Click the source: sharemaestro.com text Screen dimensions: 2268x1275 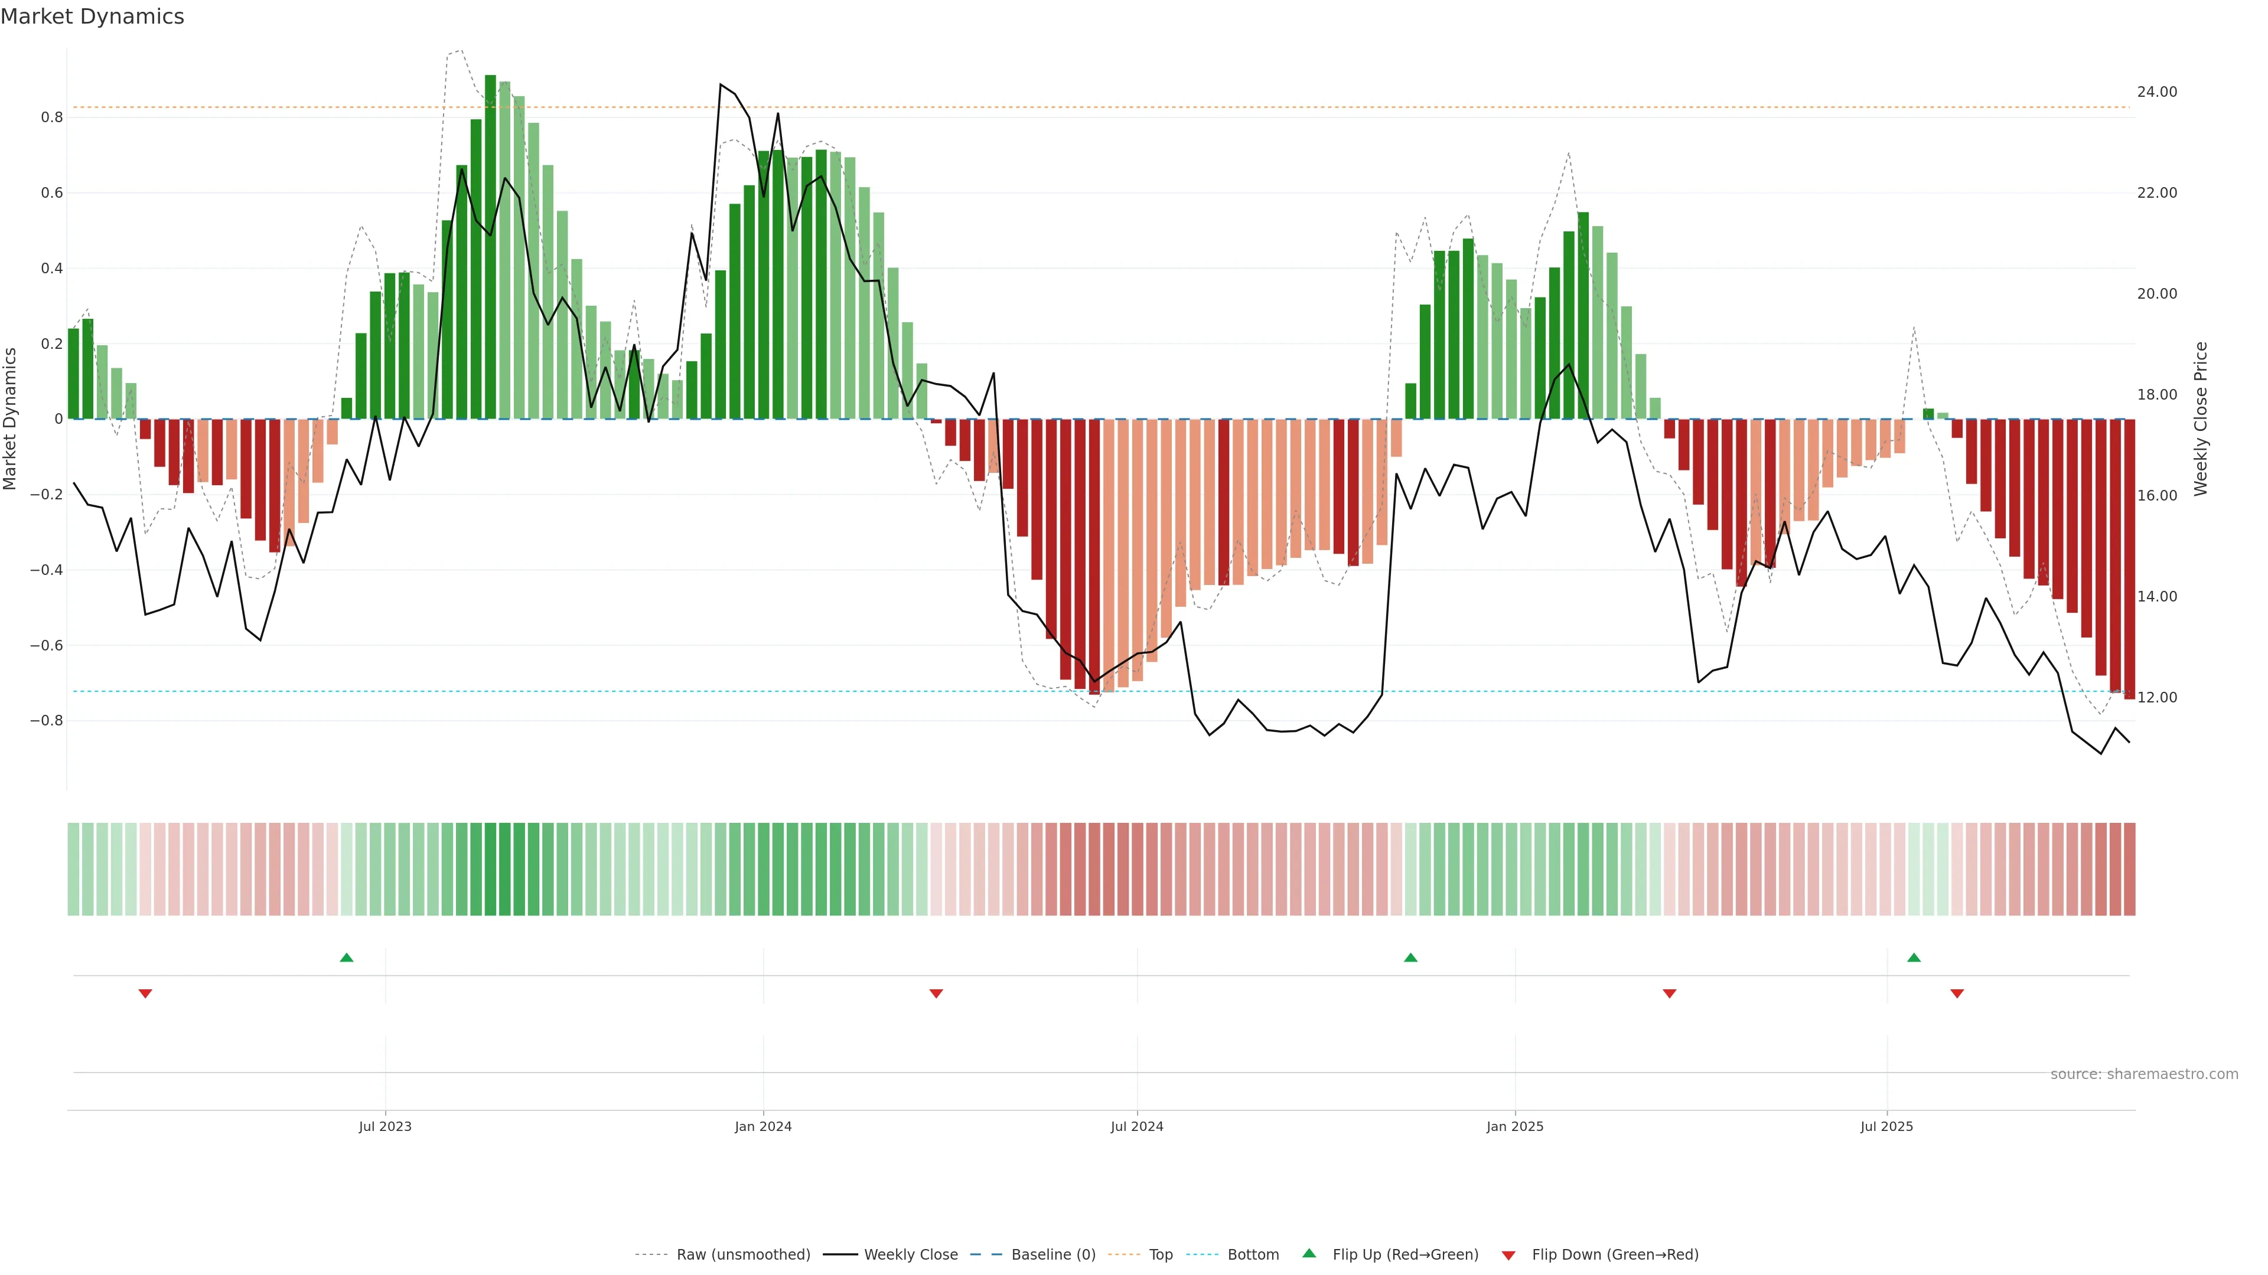[2144, 1074]
